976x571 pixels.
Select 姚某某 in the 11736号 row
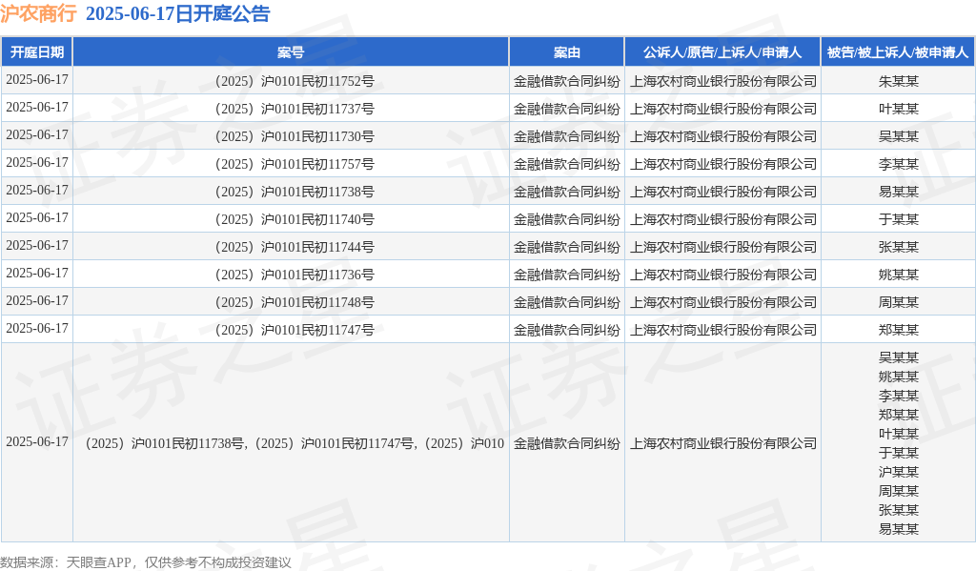coord(898,275)
